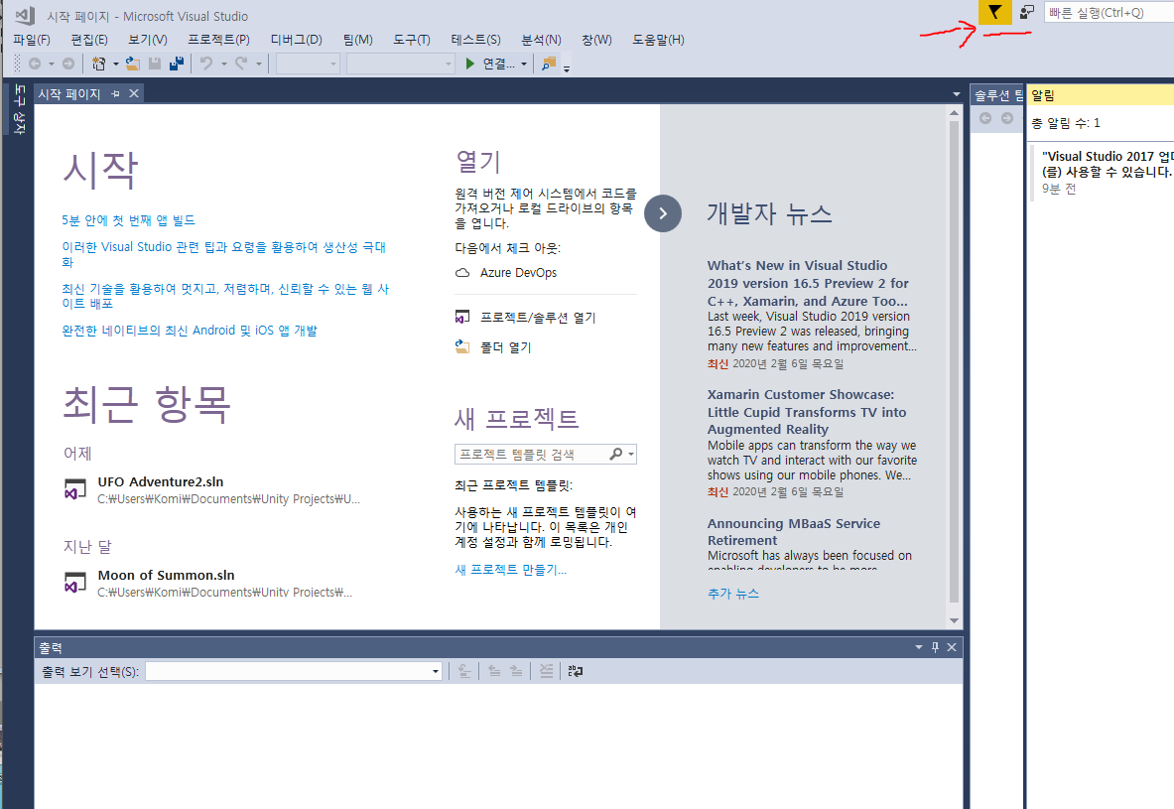Click the Clear All output icon
The image size is (1174, 809).
tap(547, 671)
